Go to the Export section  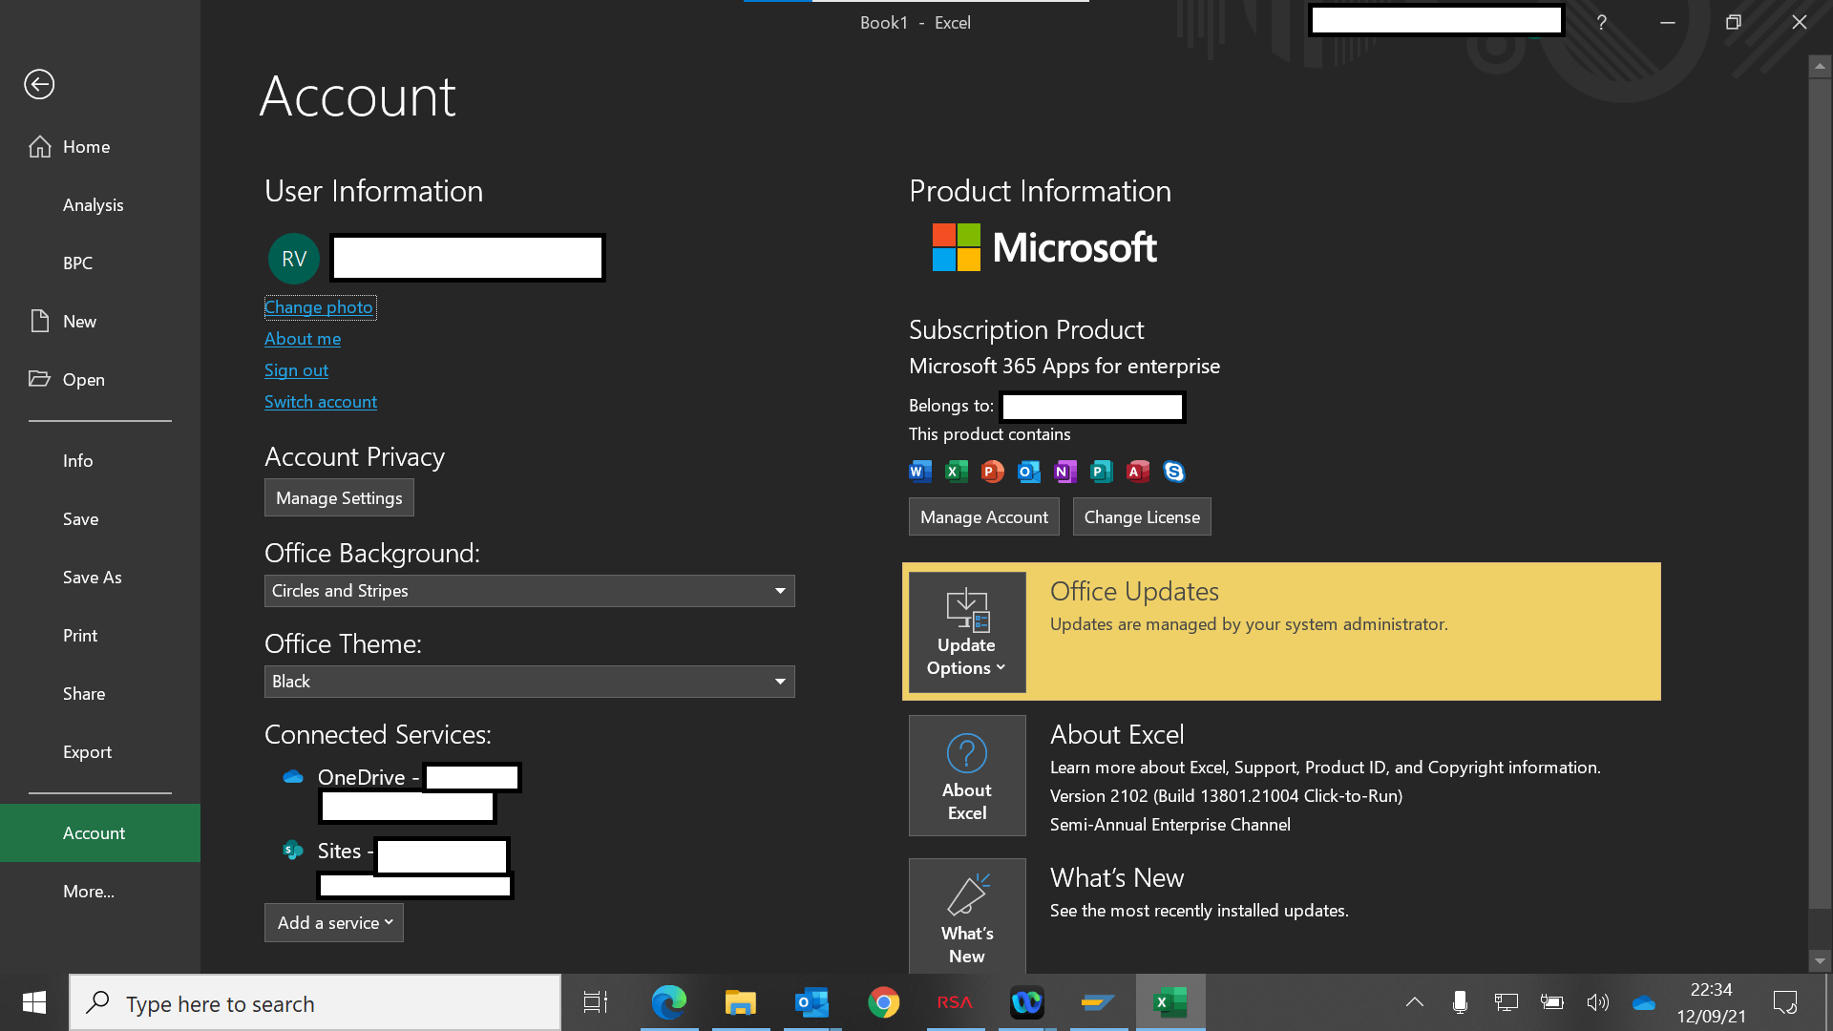[88, 752]
